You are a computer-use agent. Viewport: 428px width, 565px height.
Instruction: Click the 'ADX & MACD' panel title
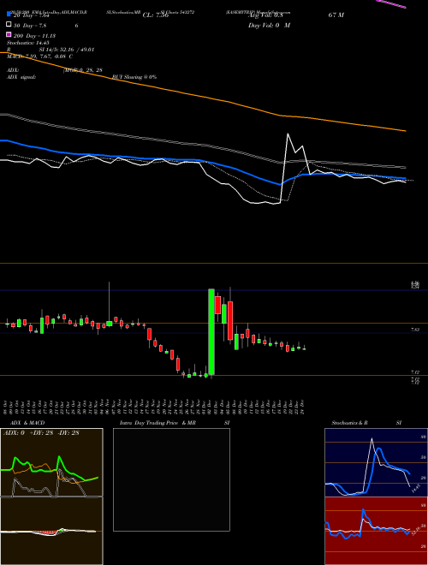click(x=27, y=423)
